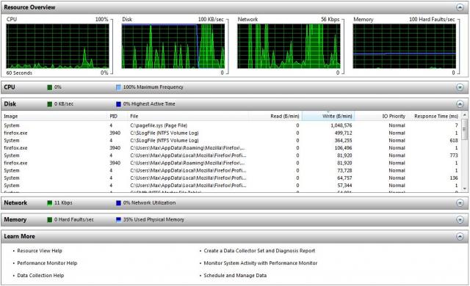Select System row writing 57,344
Viewport: 470px width, 286px height.
[231, 186]
